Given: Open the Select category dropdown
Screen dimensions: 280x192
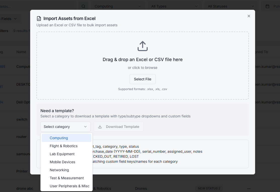Looking at the screenshot, I should click(x=65, y=127).
